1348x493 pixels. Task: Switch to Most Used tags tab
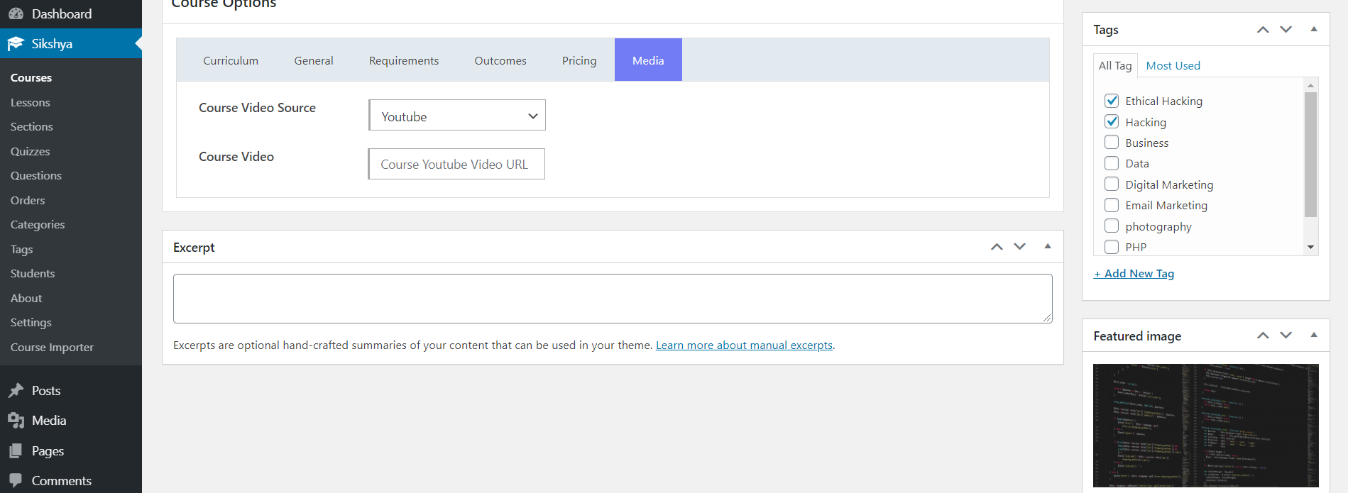click(1173, 65)
